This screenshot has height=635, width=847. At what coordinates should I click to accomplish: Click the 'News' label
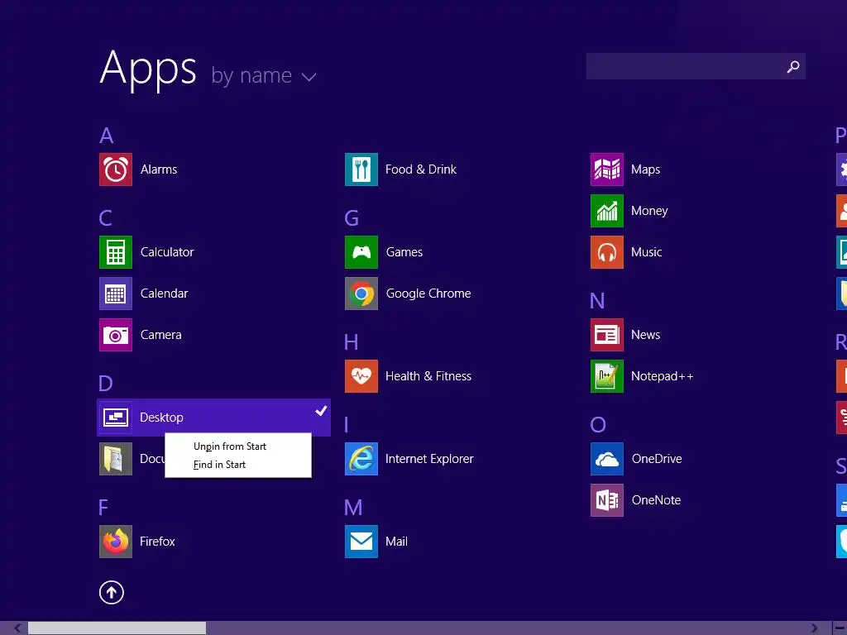point(645,335)
